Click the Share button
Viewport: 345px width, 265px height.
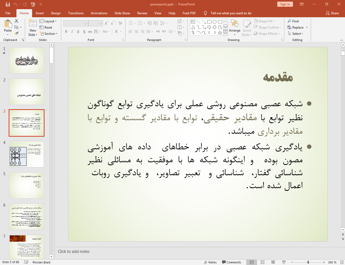pyautogui.click(x=332, y=13)
